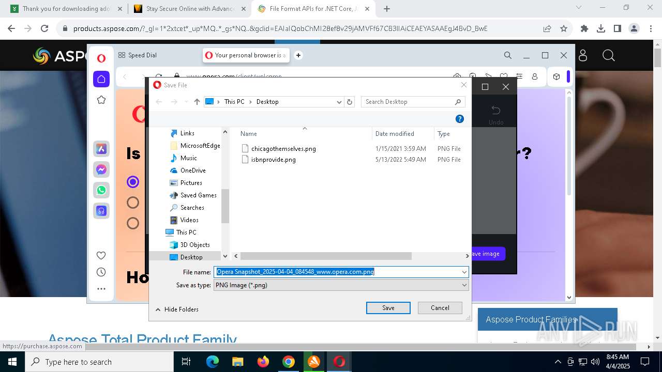The image size is (662, 372).
Task: Click the File name text field
Action: [336, 272]
